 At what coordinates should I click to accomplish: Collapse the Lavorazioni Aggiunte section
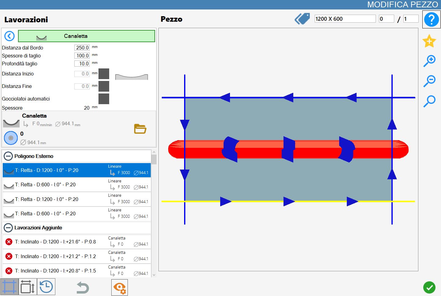[8, 228]
